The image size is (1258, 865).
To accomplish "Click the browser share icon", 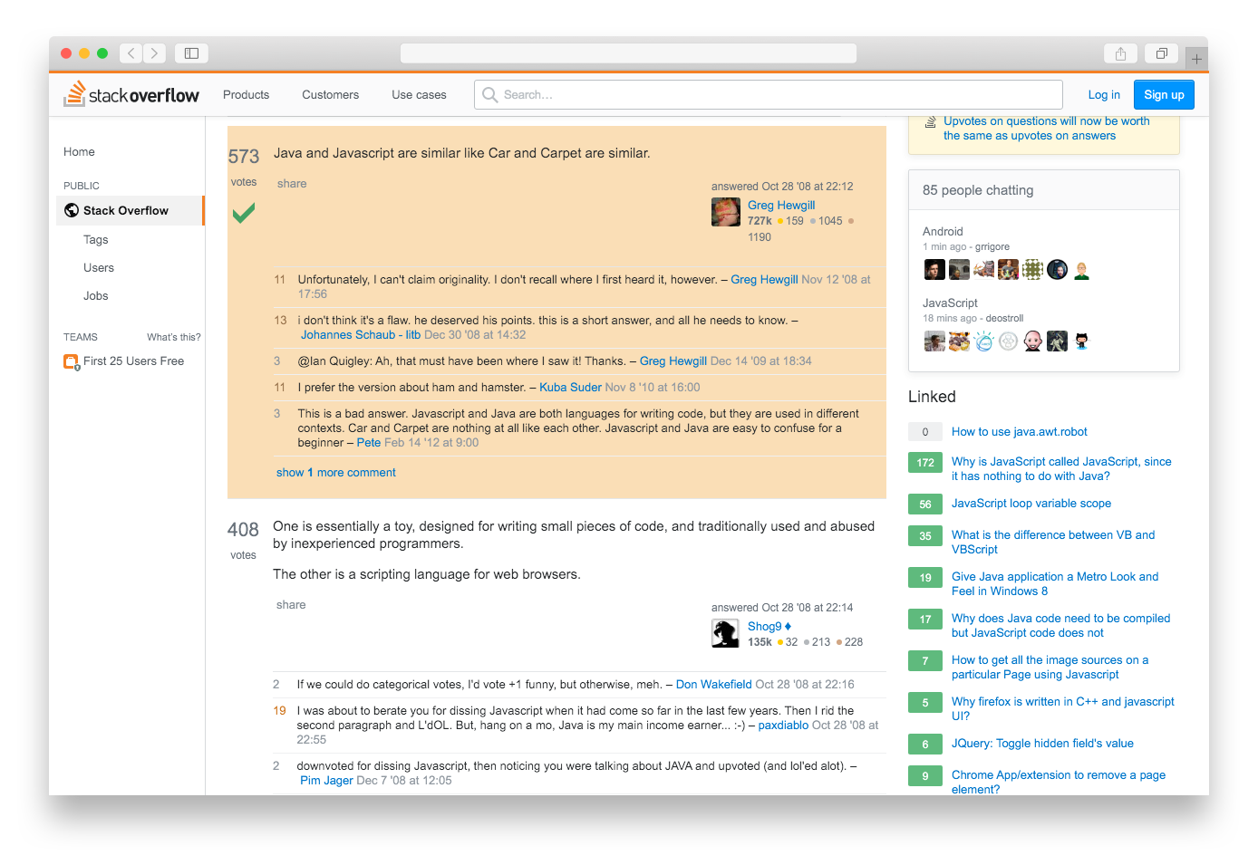I will [x=1120, y=53].
